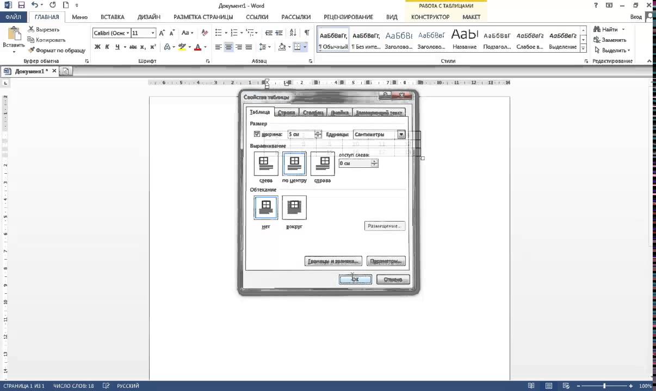Expand the Styles gallery
Screen dimensions: 656x391
[x=584, y=49]
